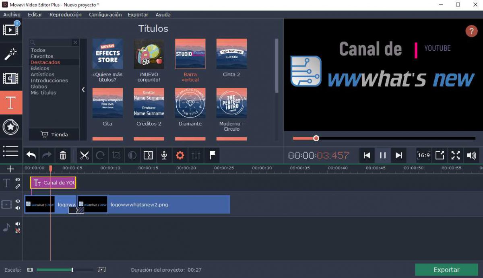
Task: Click the preview playback progress slider
Action: pyautogui.click(x=384, y=138)
